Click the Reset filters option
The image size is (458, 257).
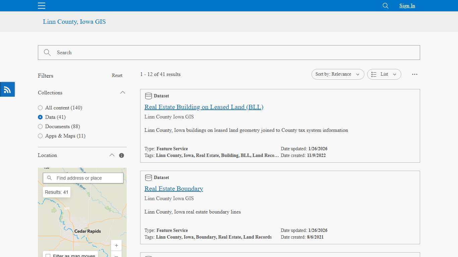(117, 75)
